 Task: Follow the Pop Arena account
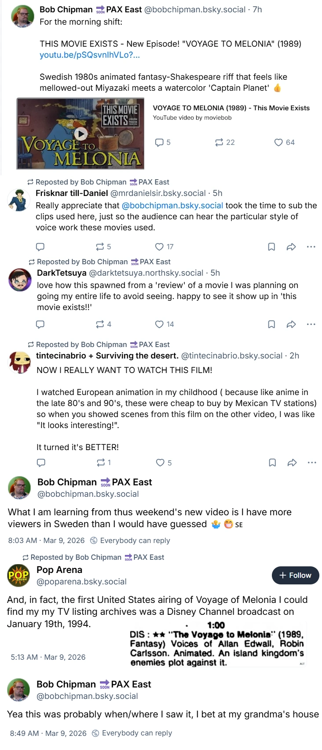pyautogui.click(x=295, y=575)
